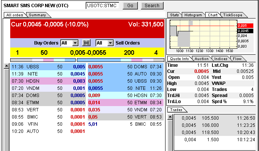Click the Search button
Image resolution: width=259 pixels, height=151 pixels.
[x=152, y=6]
